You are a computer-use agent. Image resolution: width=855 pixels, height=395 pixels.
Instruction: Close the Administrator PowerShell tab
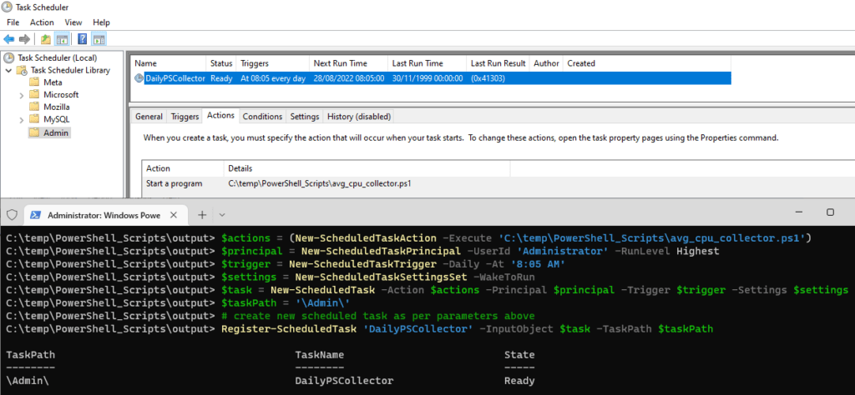174,215
